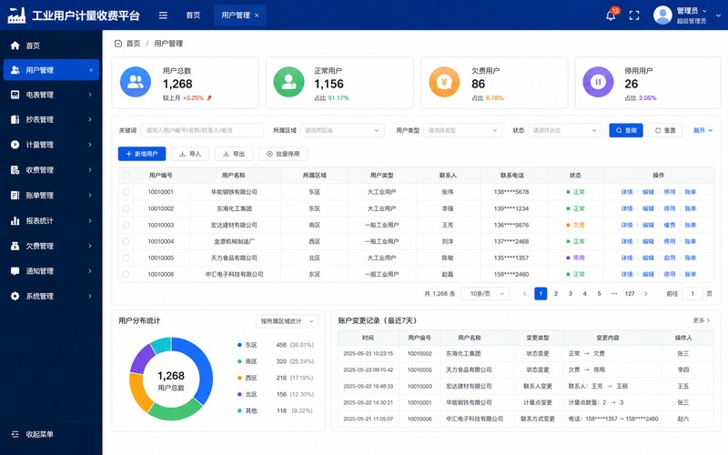The image size is (728, 455).
Task: Click the blue 用户总数 users icon
Action: 135,82
